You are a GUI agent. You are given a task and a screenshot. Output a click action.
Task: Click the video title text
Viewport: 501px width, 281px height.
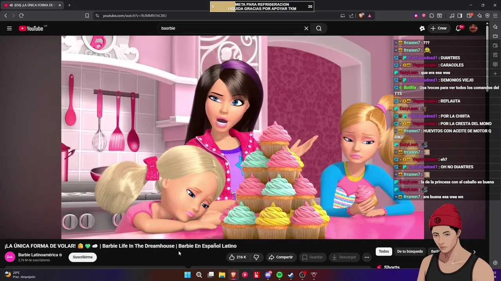coord(121,246)
